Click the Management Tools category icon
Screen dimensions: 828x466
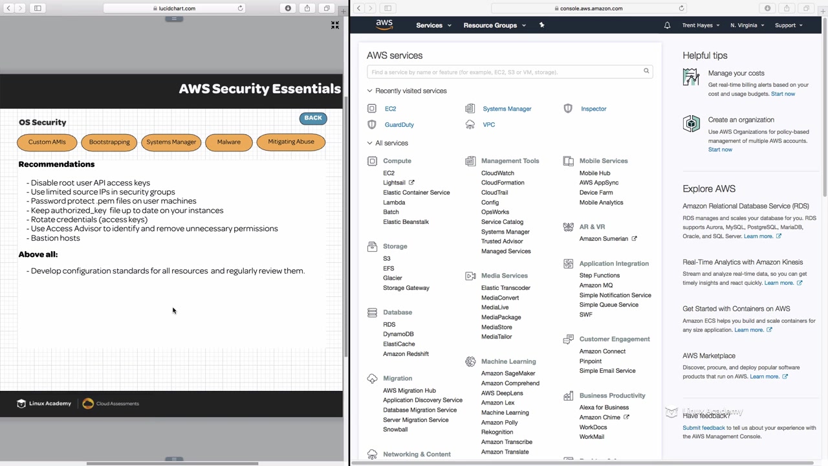470,161
